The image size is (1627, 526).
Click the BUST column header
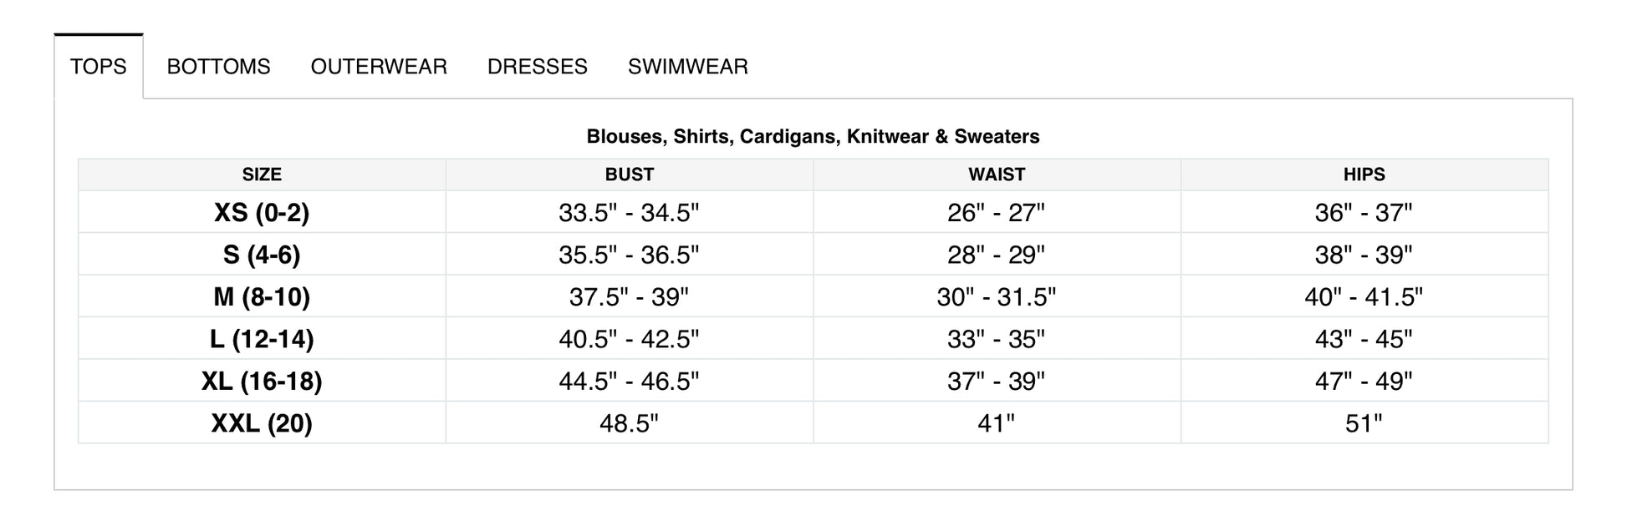(x=630, y=174)
